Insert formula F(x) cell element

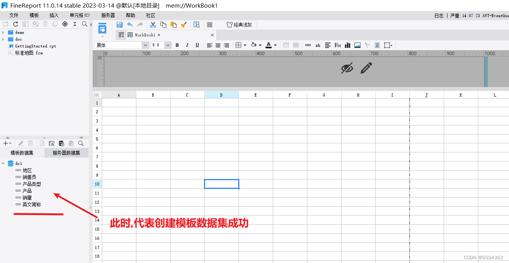(x=338, y=45)
